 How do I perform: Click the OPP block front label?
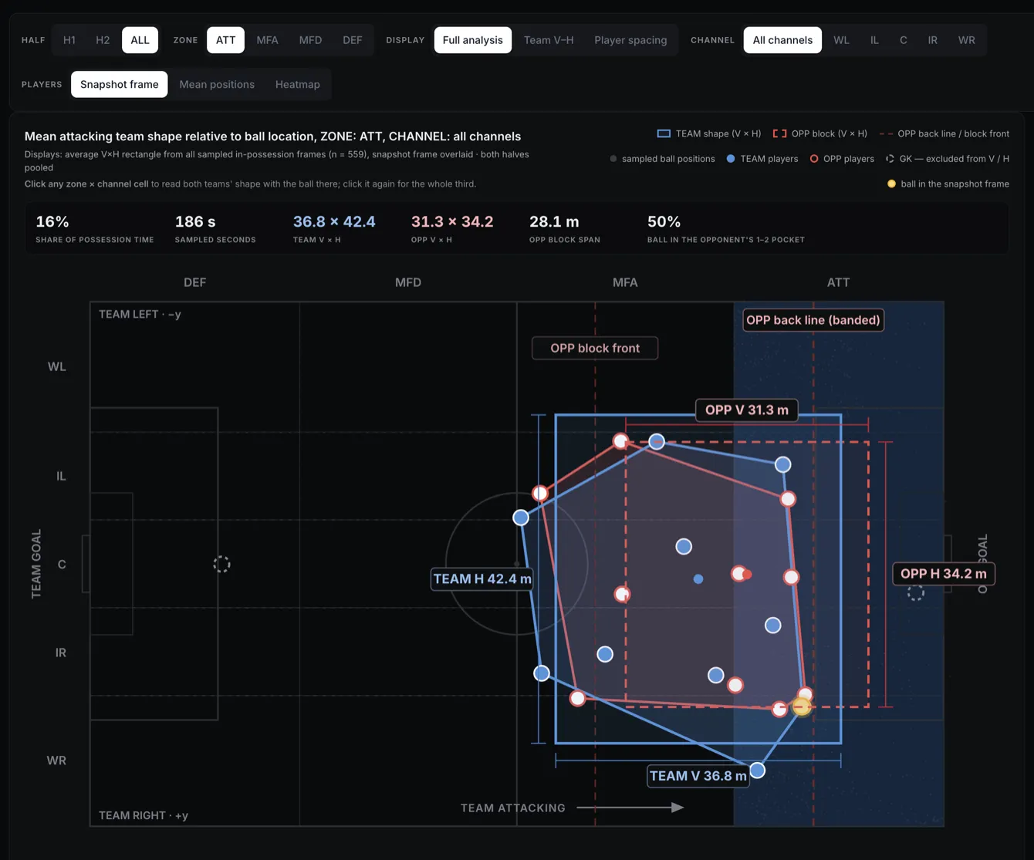point(595,348)
